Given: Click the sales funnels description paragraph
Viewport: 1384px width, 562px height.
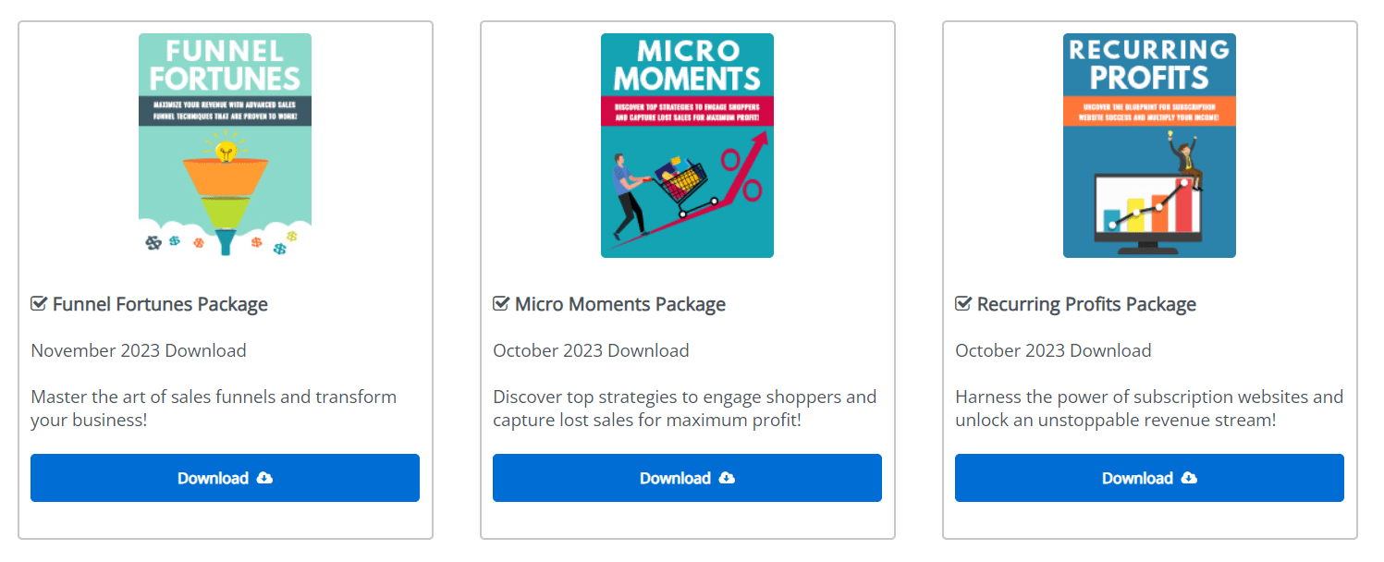Looking at the screenshot, I should 214,409.
